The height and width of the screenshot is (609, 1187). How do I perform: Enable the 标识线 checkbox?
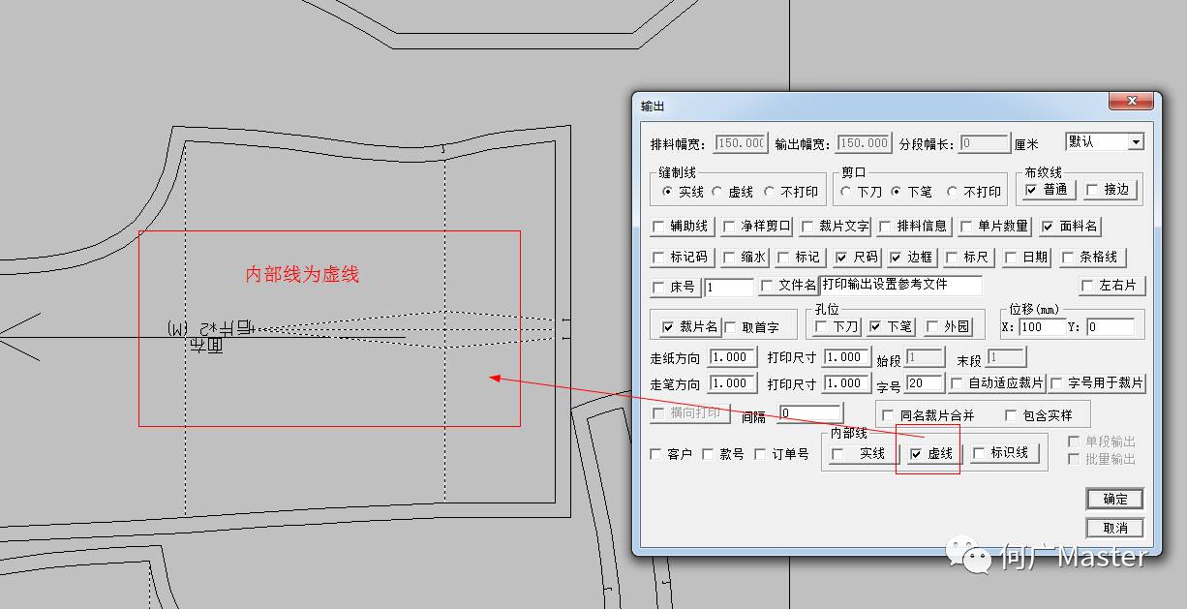pyautogui.click(x=979, y=452)
